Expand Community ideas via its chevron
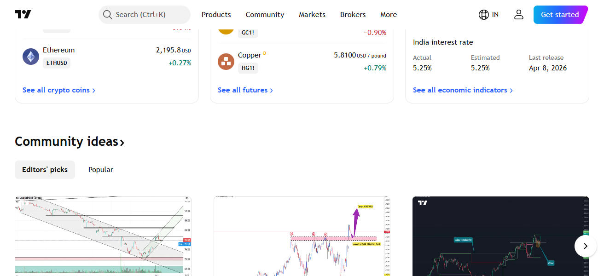 (x=122, y=143)
